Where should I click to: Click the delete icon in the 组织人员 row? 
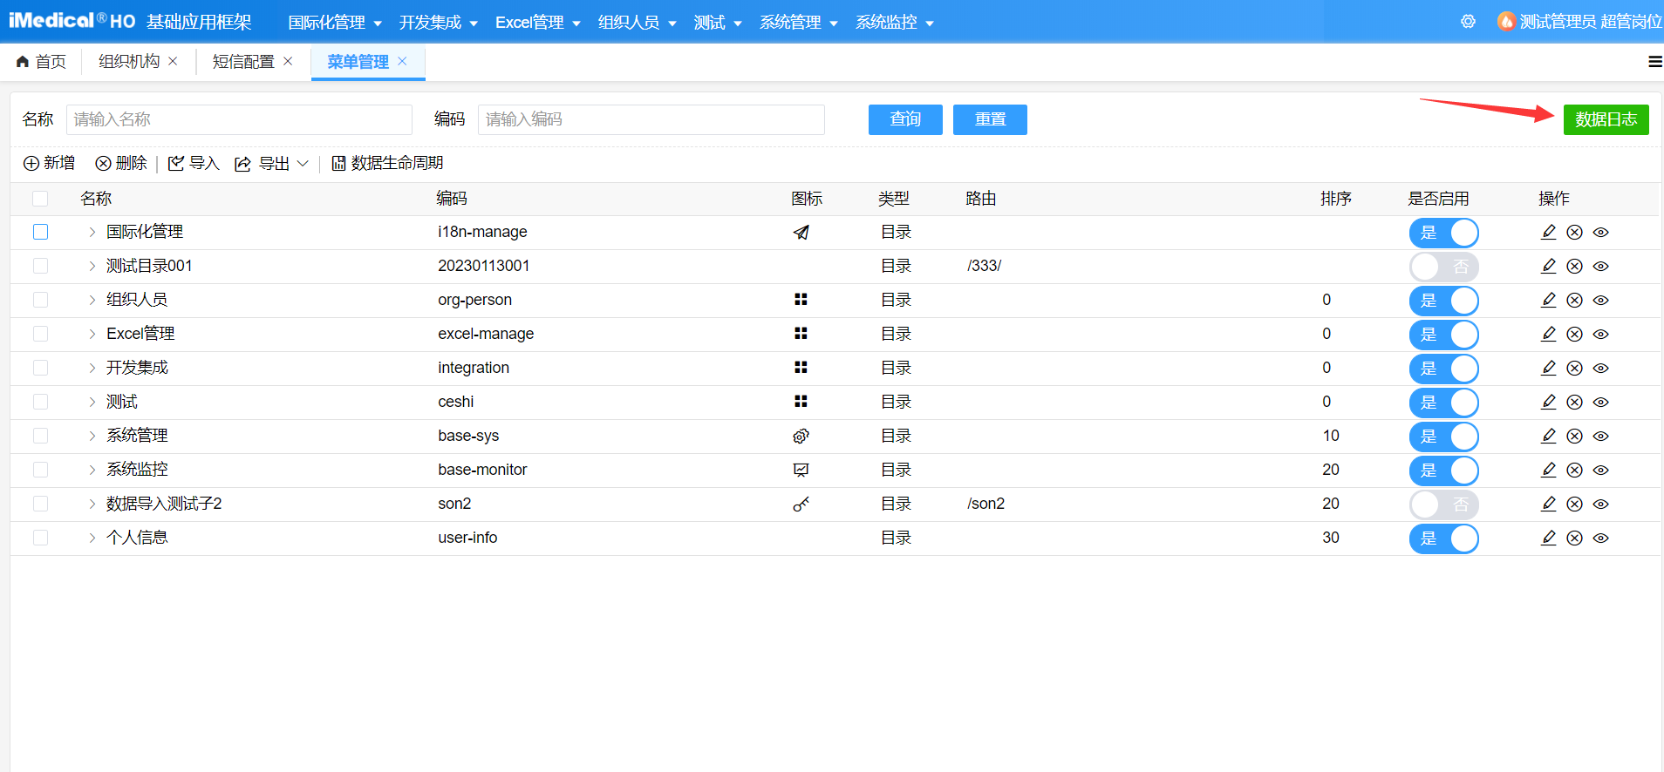(x=1574, y=301)
